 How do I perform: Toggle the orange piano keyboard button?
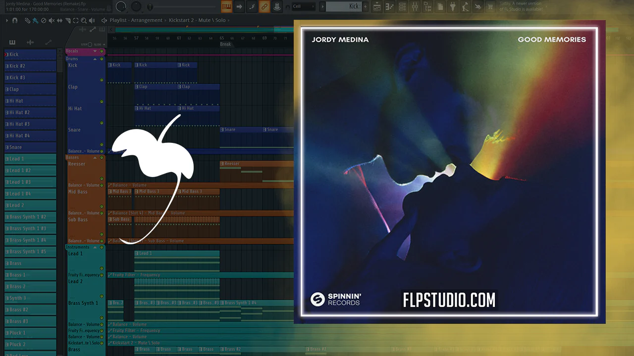click(x=226, y=6)
